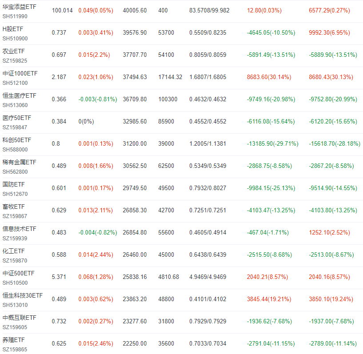Select daily change -0.003(-0.81%)
This screenshot has height=354, width=363.
tap(98, 99)
